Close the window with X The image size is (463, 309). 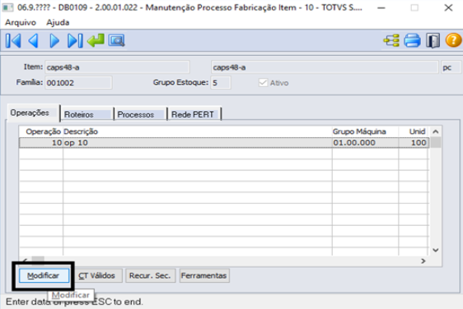point(448,7)
